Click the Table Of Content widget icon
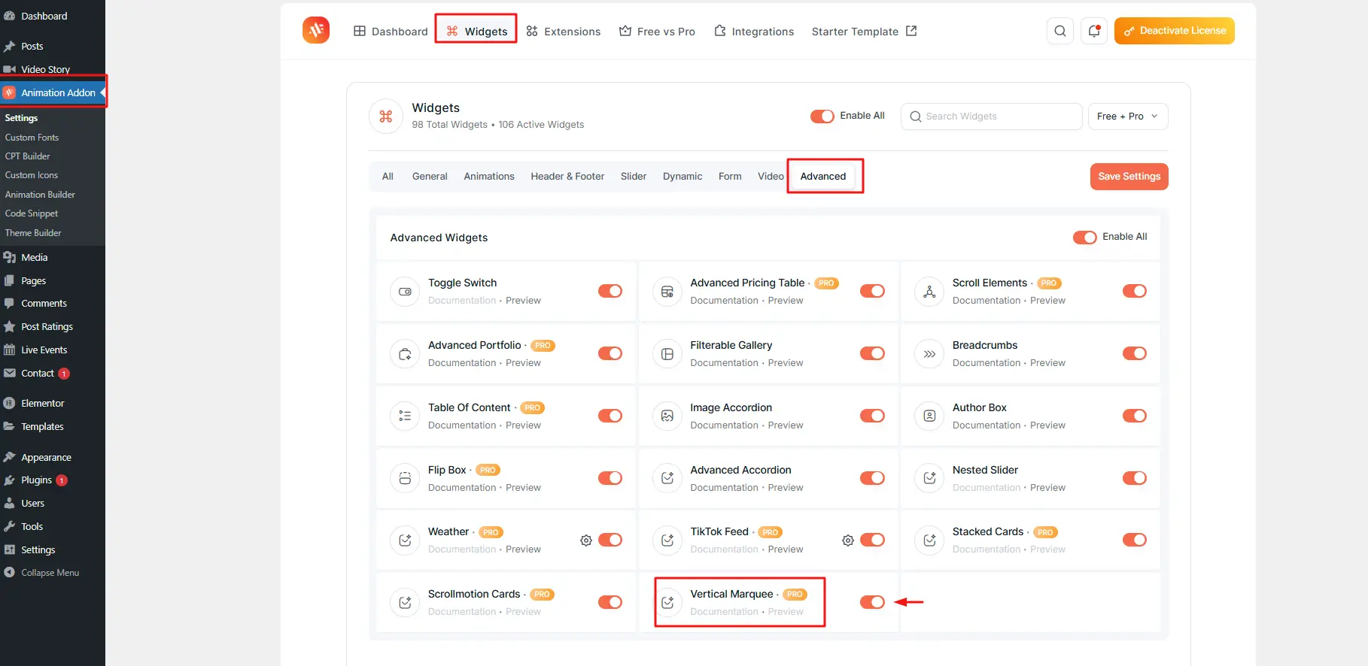 [x=405, y=416]
